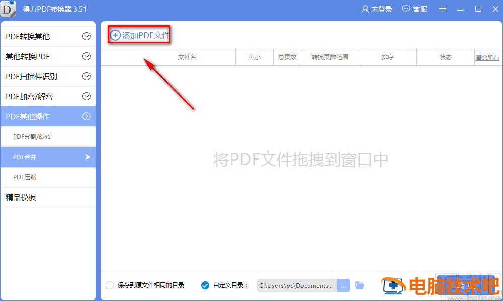Screen dimensions: 503x301
Task: Open 客服 customer service chat
Action: [x=415, y=9]
